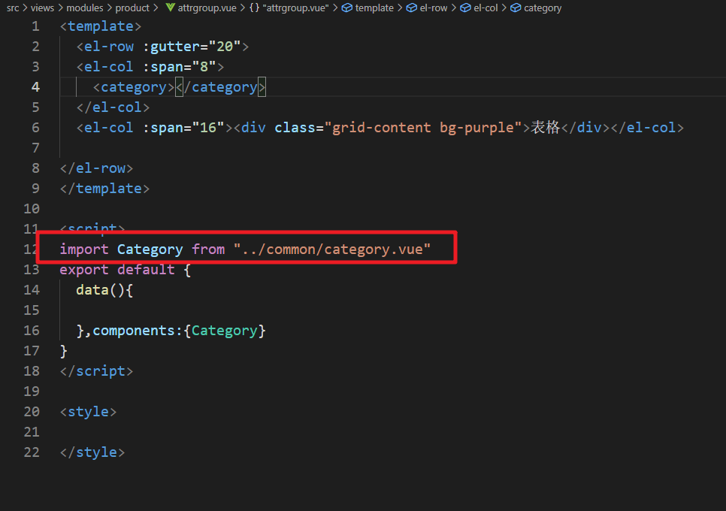This screenshot has height=511, width=726.
Task: Click the cube icon before el-row breadcrumb
Action: [411, 8]
